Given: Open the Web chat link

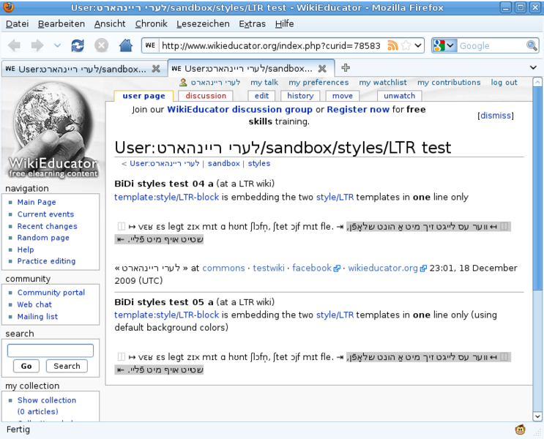Looking at the screenshot, I should click(x=34, y=304).
